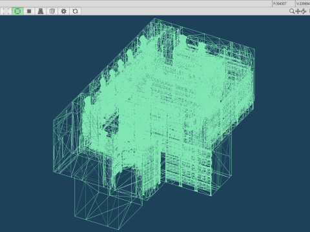Switch to solid shaded display mode

29,11
